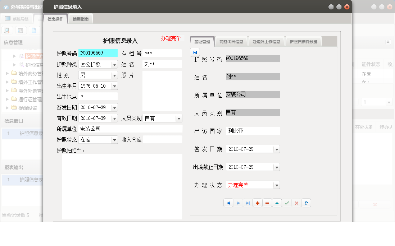
Task: Click the highlighted 护照号码 input field
Action: tap(97, 52)
